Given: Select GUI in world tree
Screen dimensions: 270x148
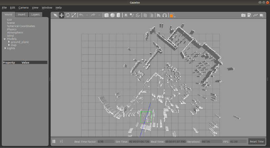Looking at the screenshot, I should pos(9,20).
